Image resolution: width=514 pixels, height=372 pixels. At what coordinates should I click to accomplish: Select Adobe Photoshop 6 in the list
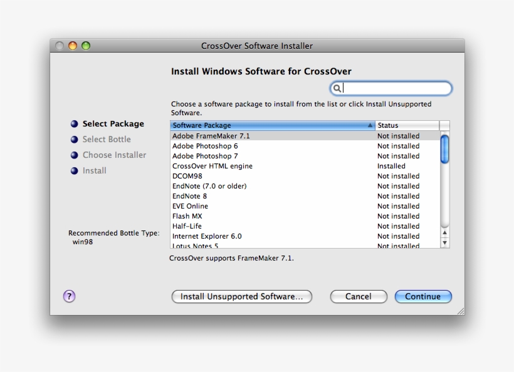[305, 146]
